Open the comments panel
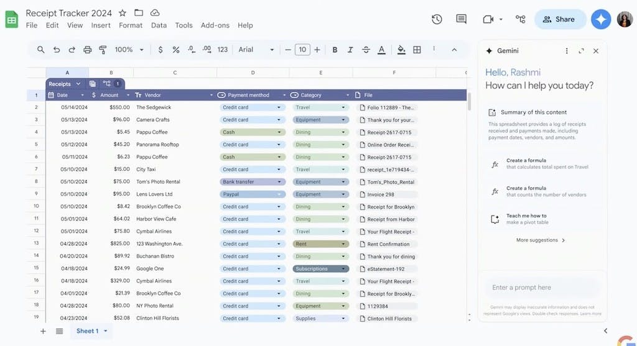Image resolution: width=637 pixels, height=346 pixels. (461, 19)
